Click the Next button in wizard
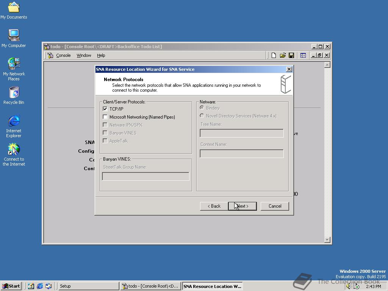The image size is (388, 291). point(242,206)
